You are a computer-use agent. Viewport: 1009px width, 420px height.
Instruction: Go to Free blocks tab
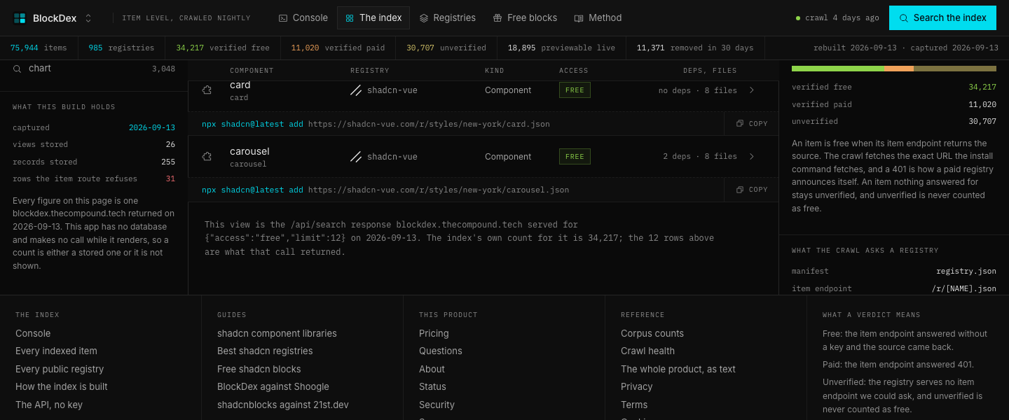click(x=525, y=18)
